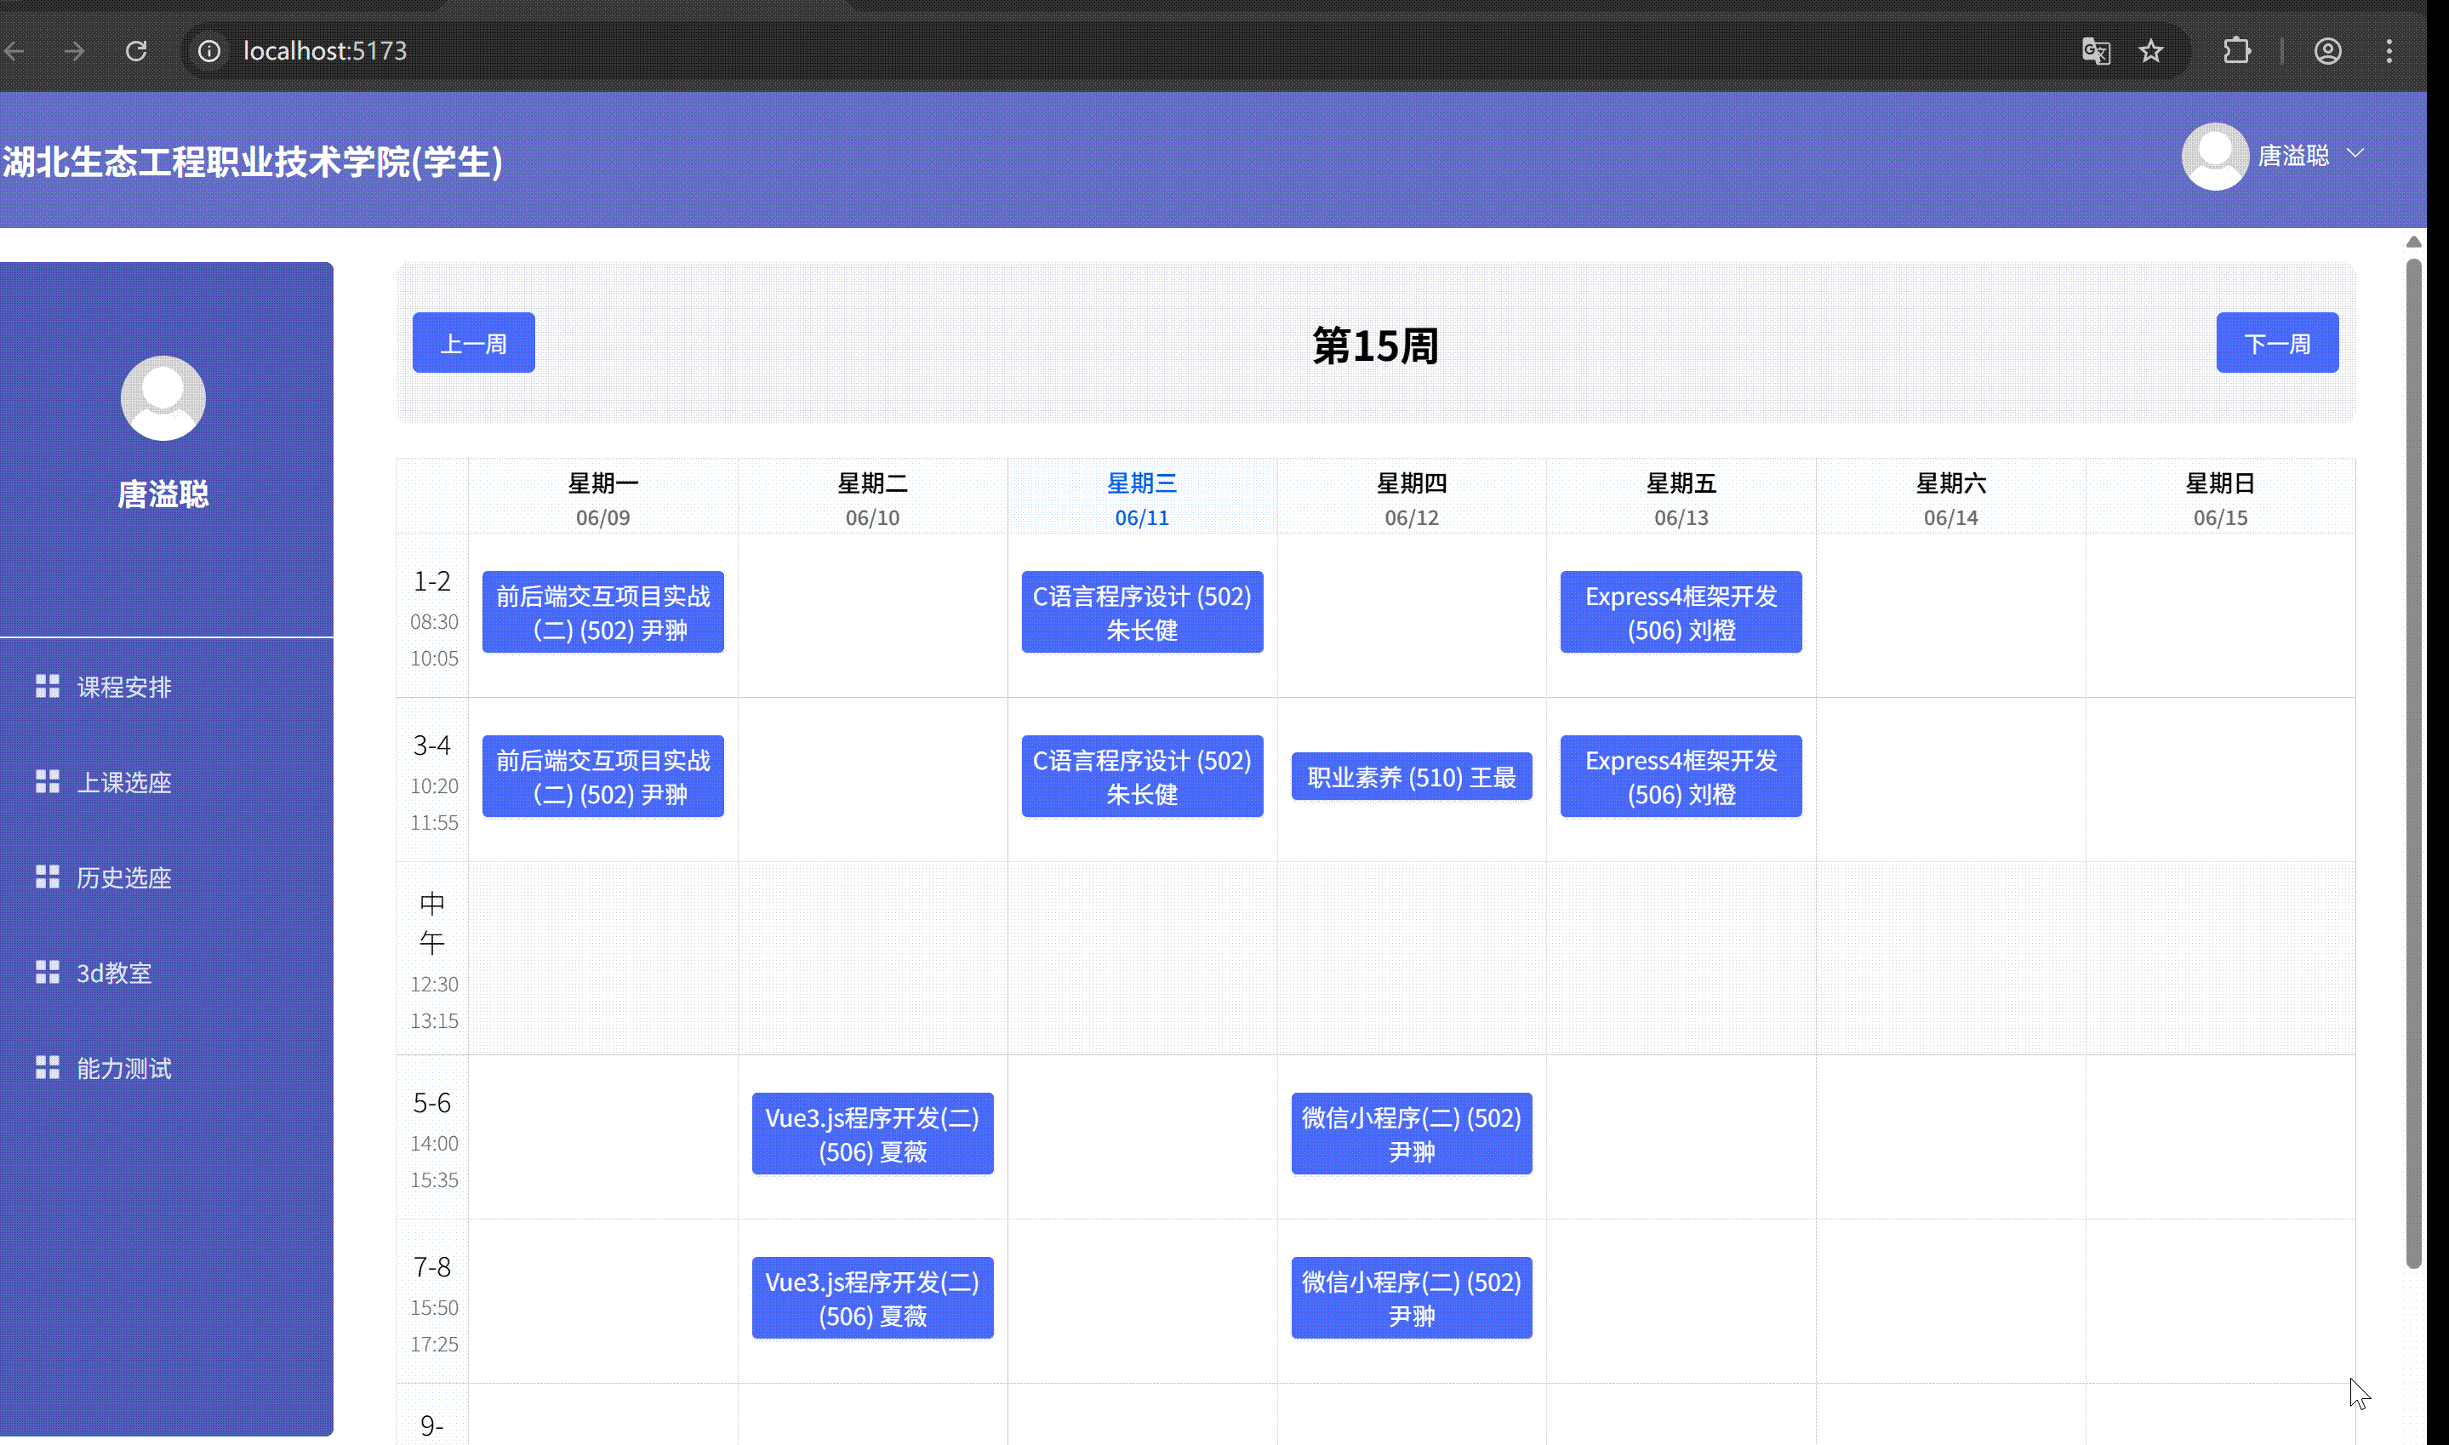Click the page vertical scrollbar
Image resolution: width=2449 pixels, height=1445 pixels.
[x=2413, y=759]
